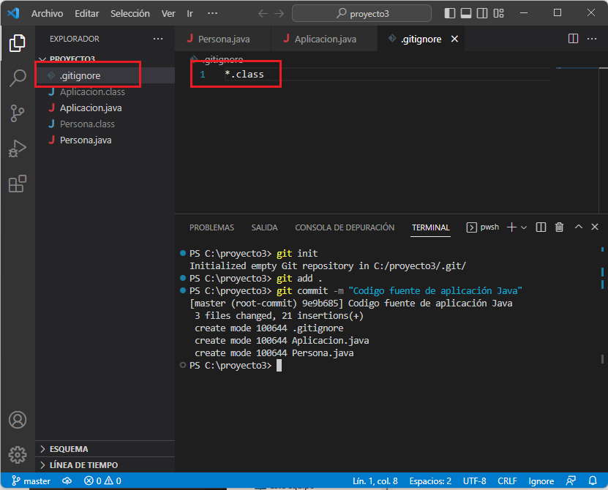Screen dimensions: 608x490
Task: Publish to cloud via status bar icon
Action: [x=67, y=481]
